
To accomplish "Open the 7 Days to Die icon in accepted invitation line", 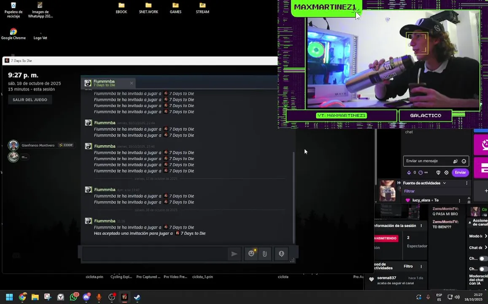I will [178, 233].
